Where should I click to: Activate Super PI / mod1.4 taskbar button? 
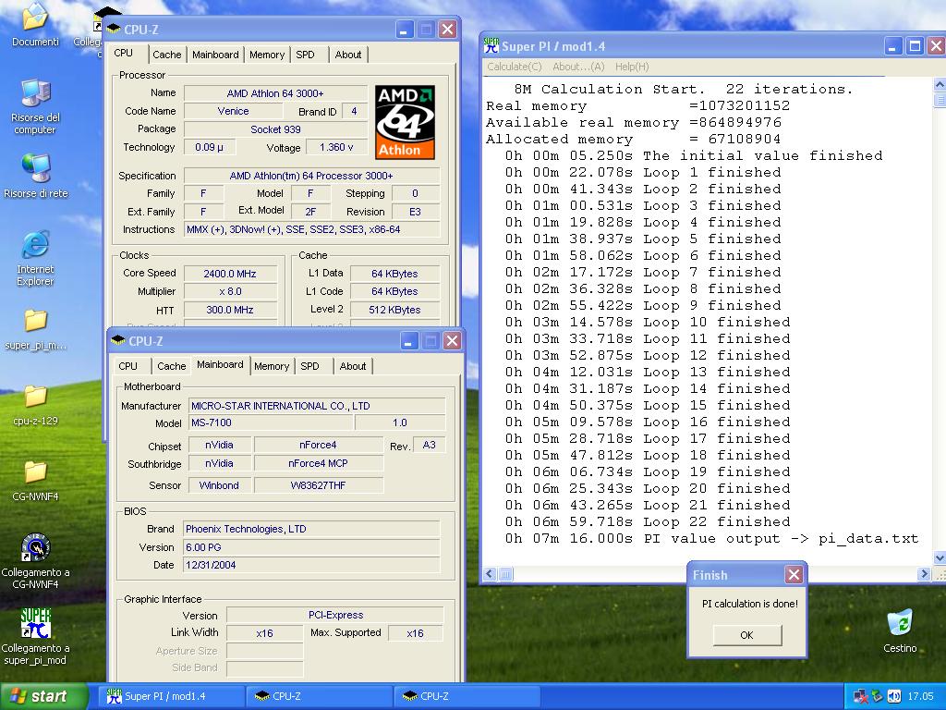click(x=174, y=696)
